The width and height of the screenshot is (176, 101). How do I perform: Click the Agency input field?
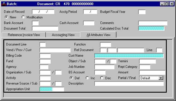[44, 67]
